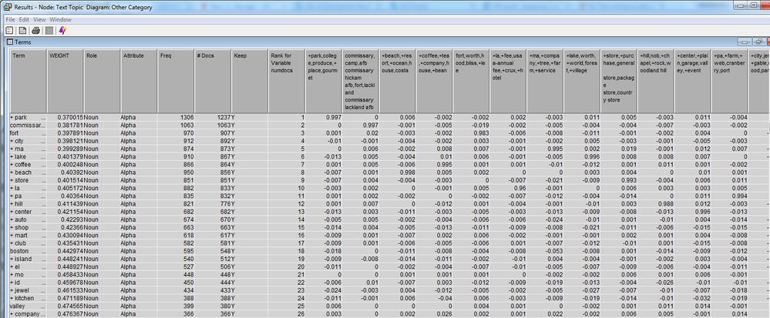Select the '+ coffee' term cell
The height and width of the screenshot is (318, 770).
pos(22,164)
